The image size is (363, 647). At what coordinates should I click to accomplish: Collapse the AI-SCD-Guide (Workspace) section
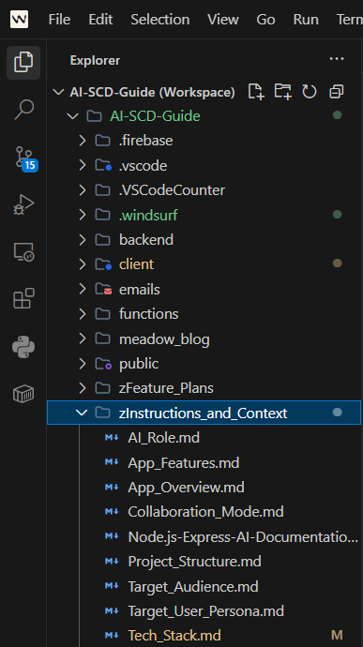tap(59, 92)
